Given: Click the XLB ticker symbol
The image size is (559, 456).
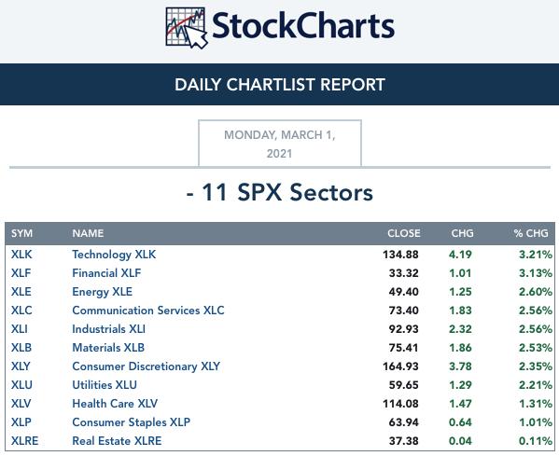Looking at the screenshot, I should (x=21, y=347).
